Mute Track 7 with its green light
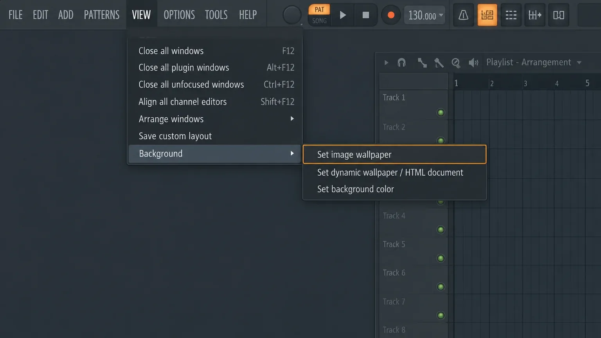 coord(441,315)
